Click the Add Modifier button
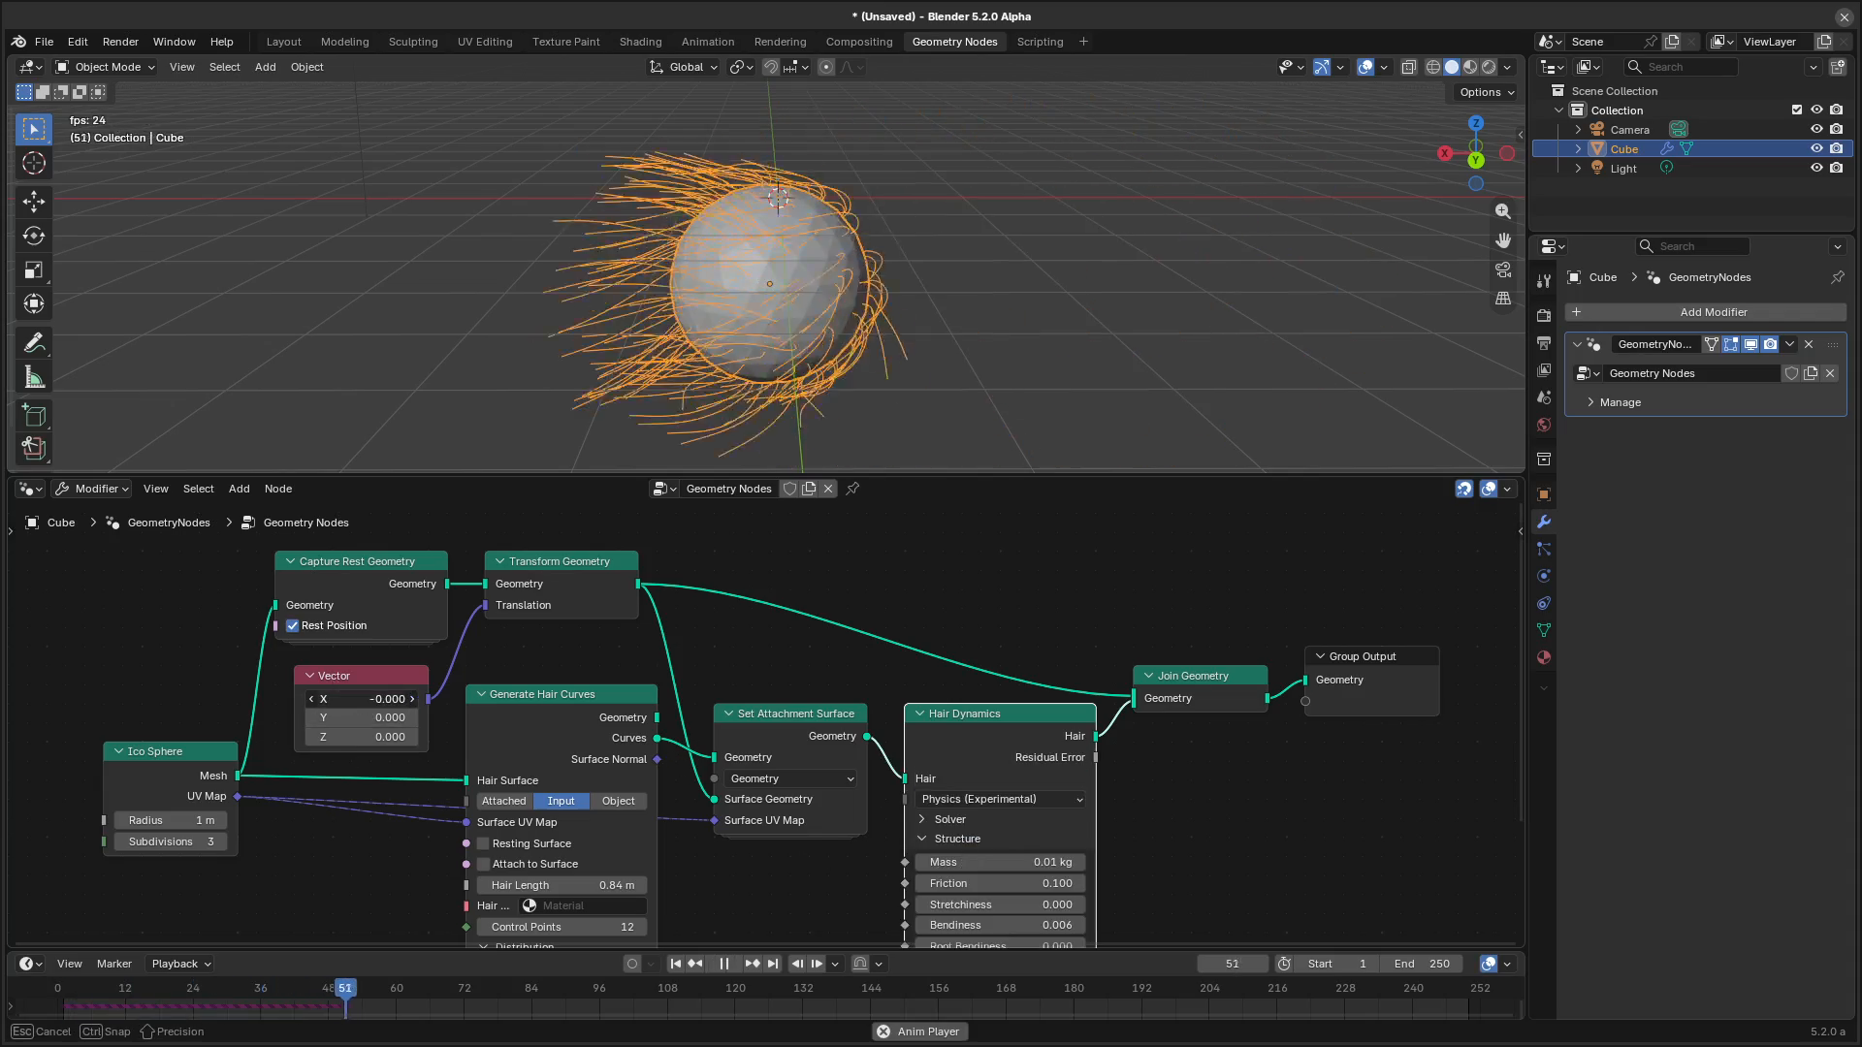The width and height of the screenshot is (1862, 1047). tap(1705, 312)
